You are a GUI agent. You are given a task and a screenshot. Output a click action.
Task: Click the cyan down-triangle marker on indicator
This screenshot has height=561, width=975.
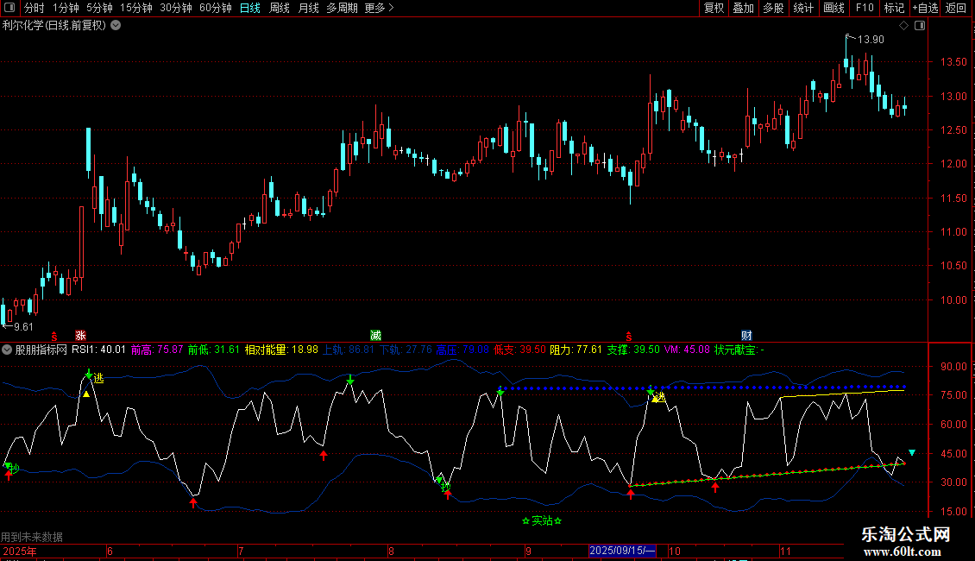pos(912,452)
